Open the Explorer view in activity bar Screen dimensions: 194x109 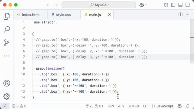pyautogui.click(x=7, y=16)
